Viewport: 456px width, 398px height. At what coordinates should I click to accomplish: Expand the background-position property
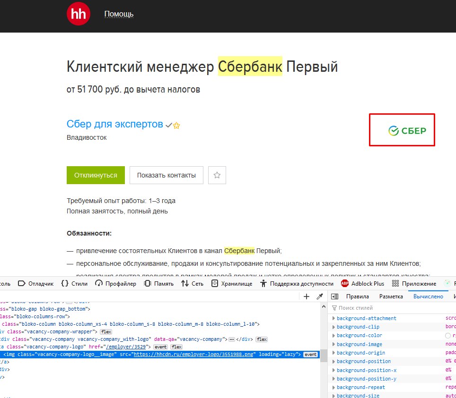point(333,362)
